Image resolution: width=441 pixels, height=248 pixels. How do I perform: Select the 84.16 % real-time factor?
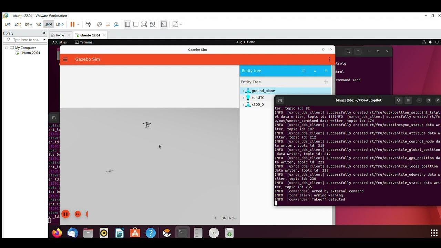[x=228, y=218]
